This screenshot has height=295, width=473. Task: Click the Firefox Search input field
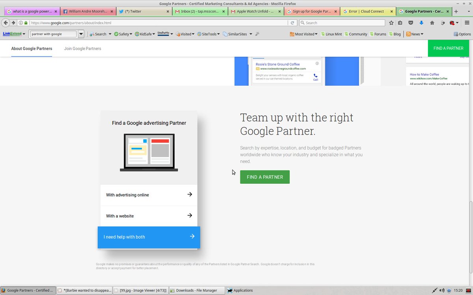(342, 23)
